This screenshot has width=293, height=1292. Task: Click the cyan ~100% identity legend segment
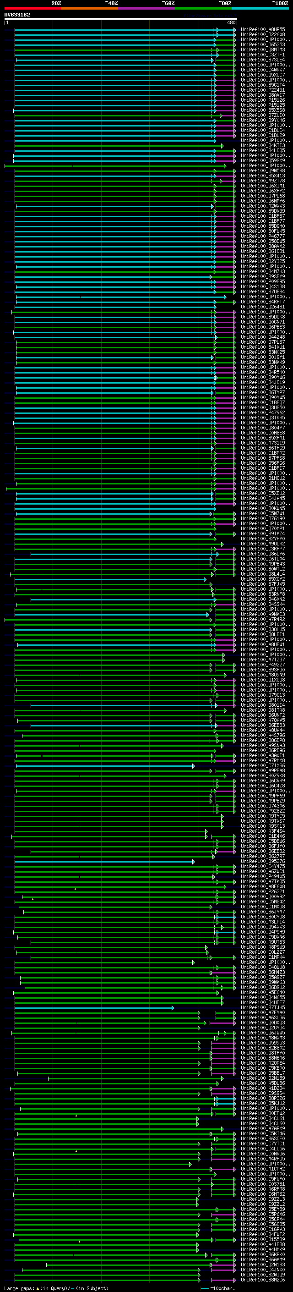click(260, 8)
